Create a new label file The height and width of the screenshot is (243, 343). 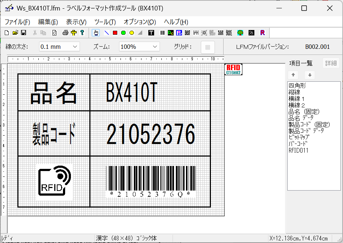[x=7, y=33]
